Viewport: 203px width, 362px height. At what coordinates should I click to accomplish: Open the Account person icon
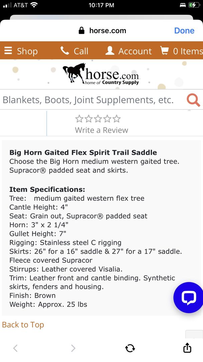click(x=110, y=51)
